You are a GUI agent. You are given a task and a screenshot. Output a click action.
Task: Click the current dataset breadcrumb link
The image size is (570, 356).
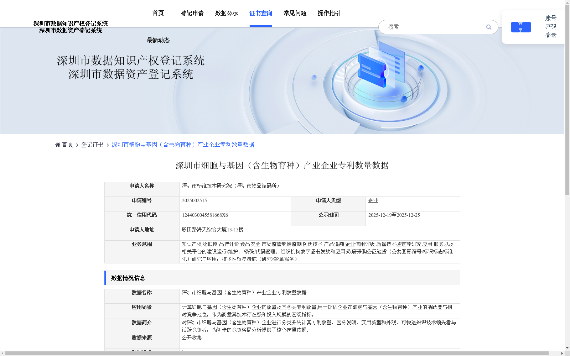point(183,145)
